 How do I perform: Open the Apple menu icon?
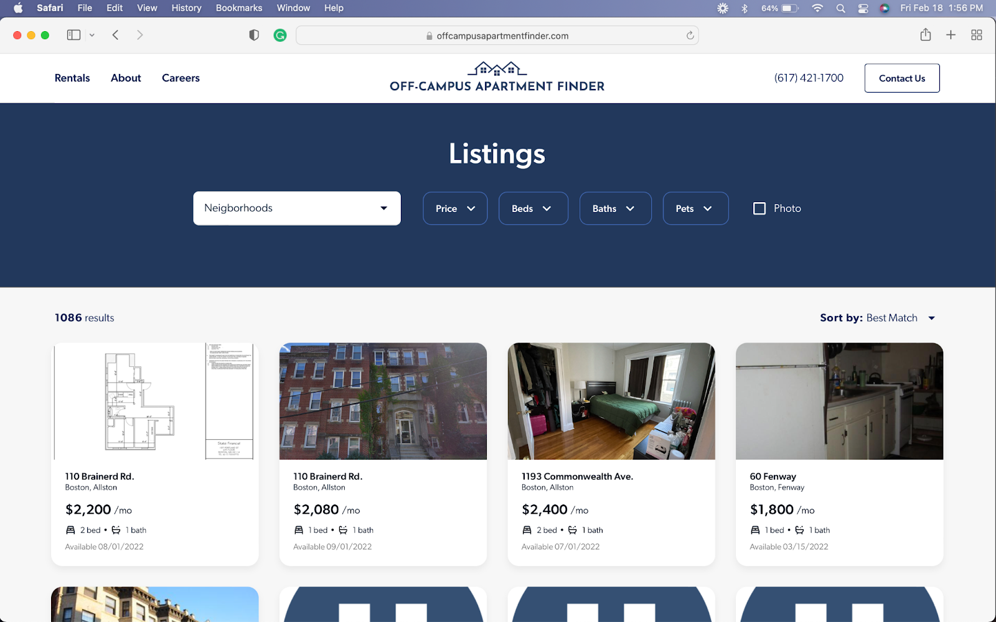tap(18, 8)
